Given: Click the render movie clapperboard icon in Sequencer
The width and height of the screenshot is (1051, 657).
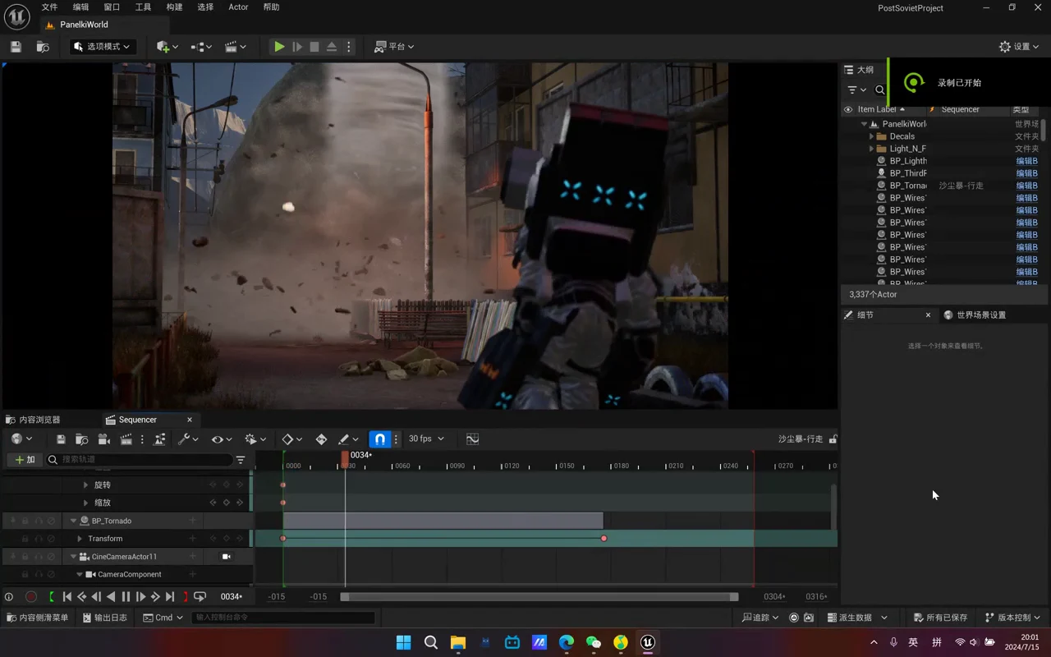Looking at the screenshot, I should pyautogui.click(x=126, y=439).
